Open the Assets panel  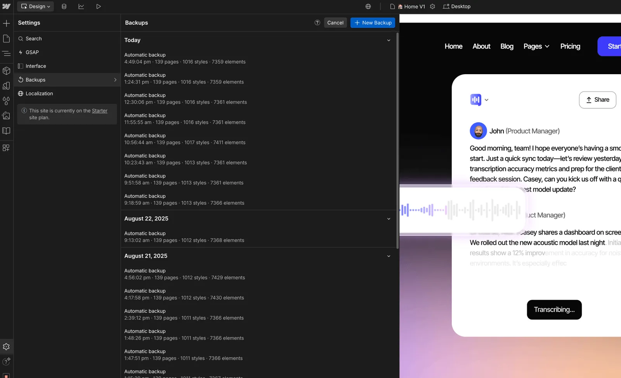click(6, 116)
